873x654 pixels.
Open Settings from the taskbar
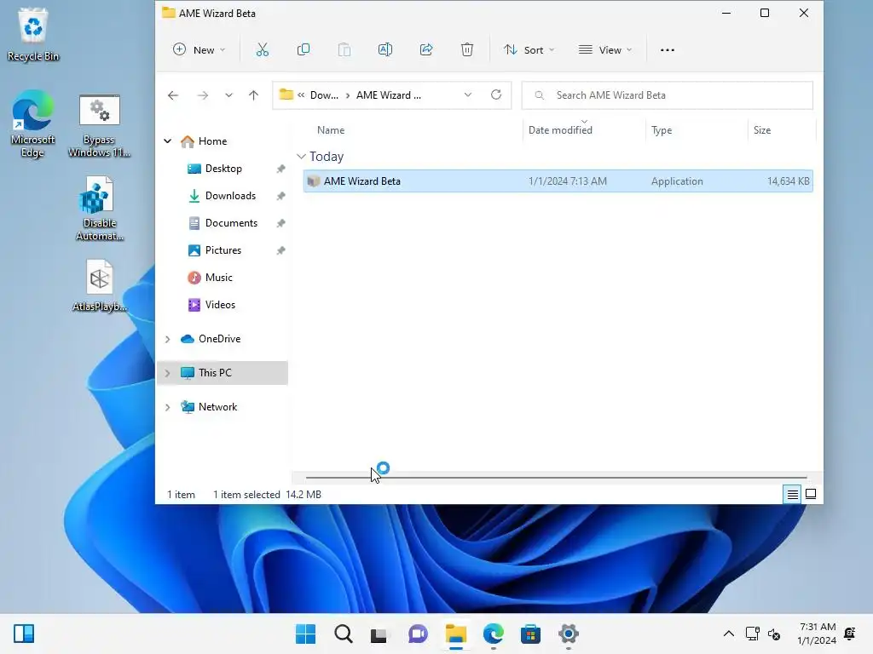568,634
